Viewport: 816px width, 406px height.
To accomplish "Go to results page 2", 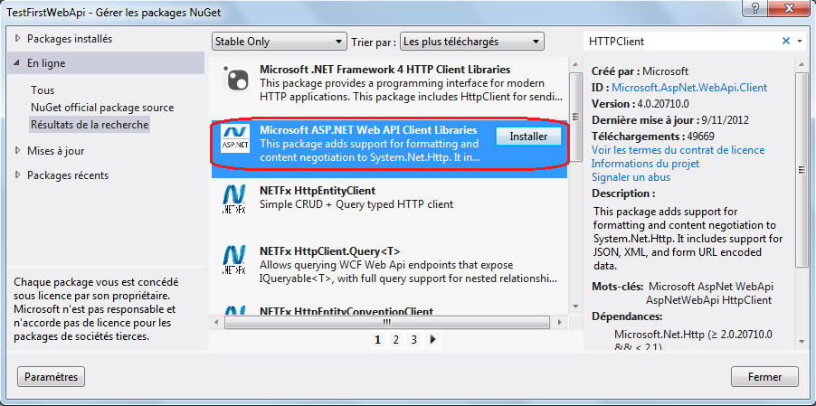I will (395, 340).
